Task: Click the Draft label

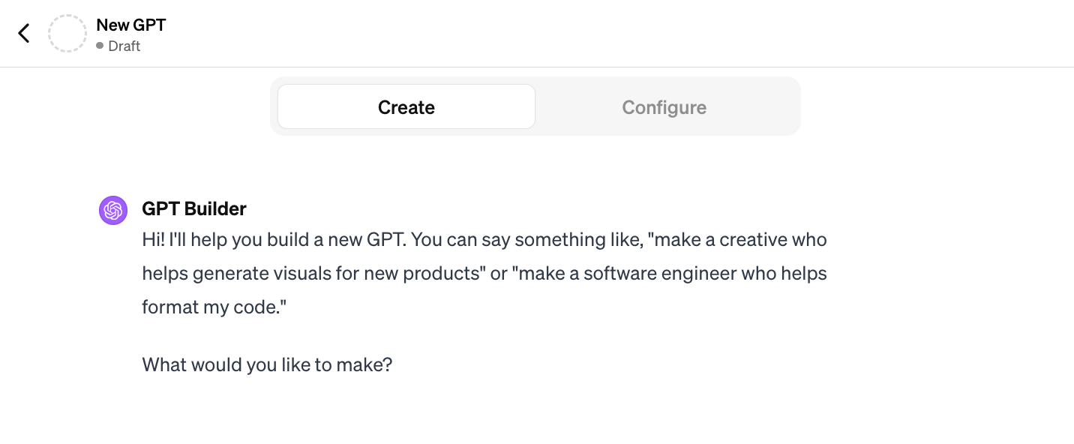Action: [124, 46]
